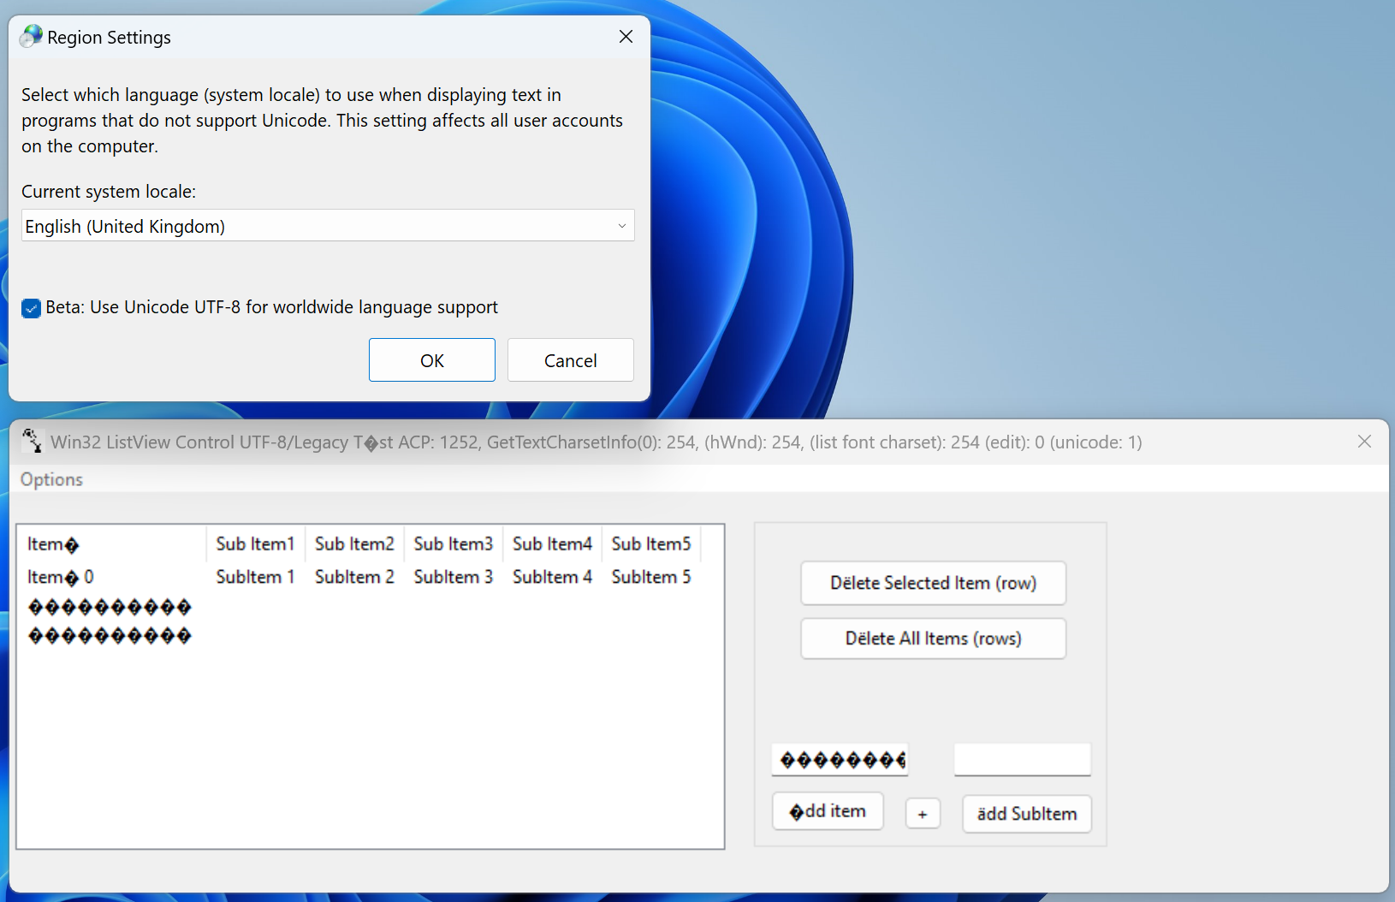Click the locale dropdown chevron arrow
Image resolution: width=1395 pixels, height=902 pixels.
621,226
